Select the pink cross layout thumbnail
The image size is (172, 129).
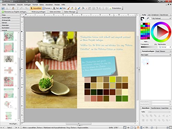click(x=9, y=70)
